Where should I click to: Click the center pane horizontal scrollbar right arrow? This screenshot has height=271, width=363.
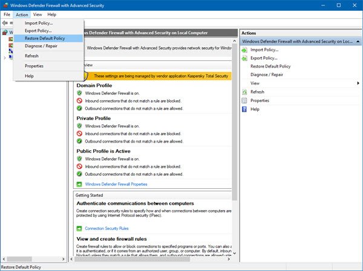[229, 259]
